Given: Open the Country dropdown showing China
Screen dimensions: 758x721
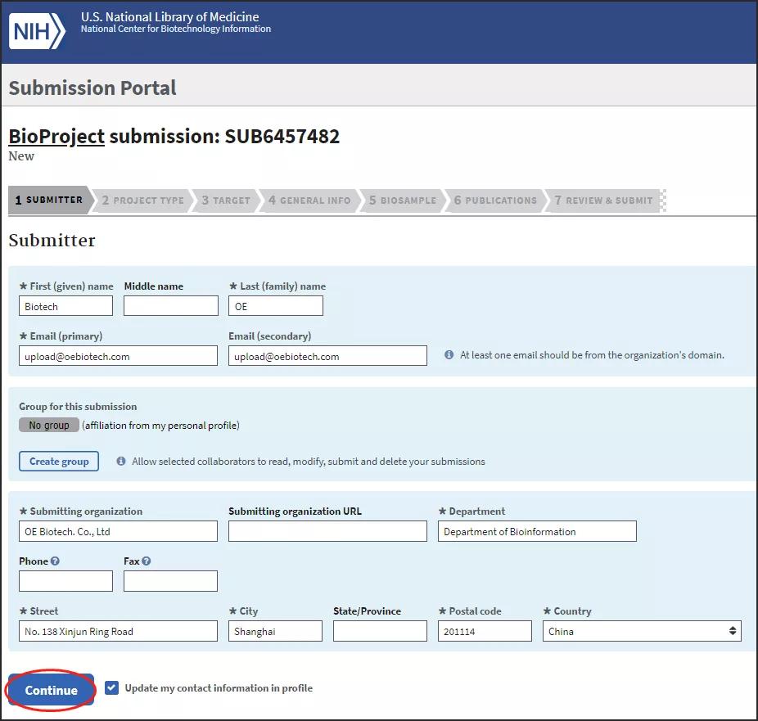Looking at the screenshot, I should click(x=642, y=631).
